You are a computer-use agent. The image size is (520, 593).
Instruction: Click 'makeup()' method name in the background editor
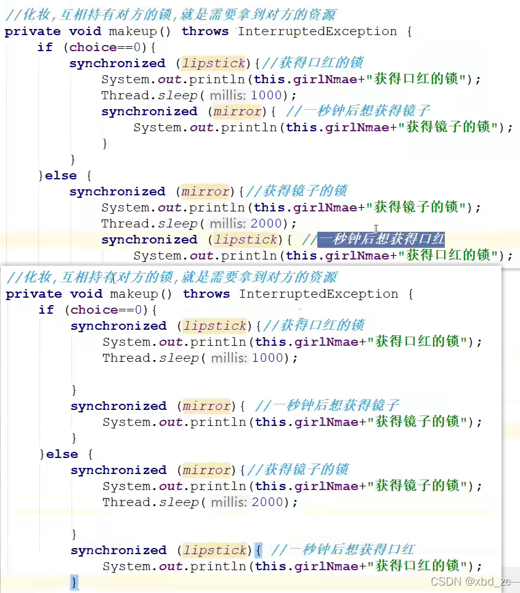tap(140, 31)
